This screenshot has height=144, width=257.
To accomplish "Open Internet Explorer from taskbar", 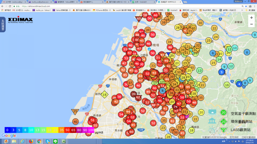I will click(x=22, y=141).
